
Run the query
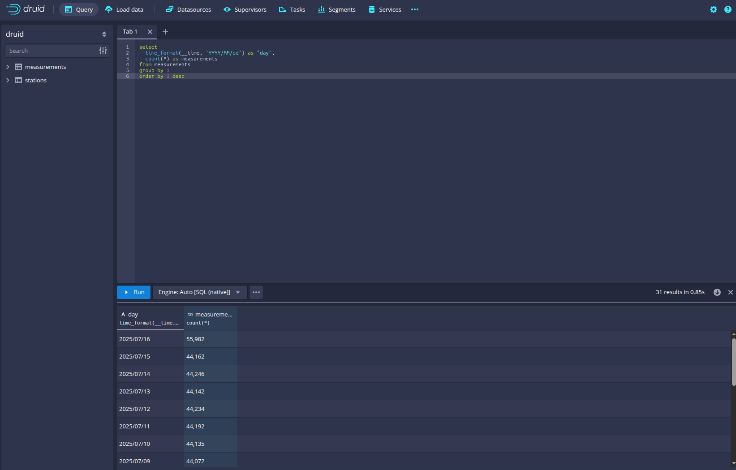pos(134,292)
